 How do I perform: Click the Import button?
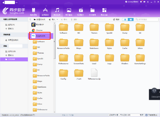tap(52, 19)
